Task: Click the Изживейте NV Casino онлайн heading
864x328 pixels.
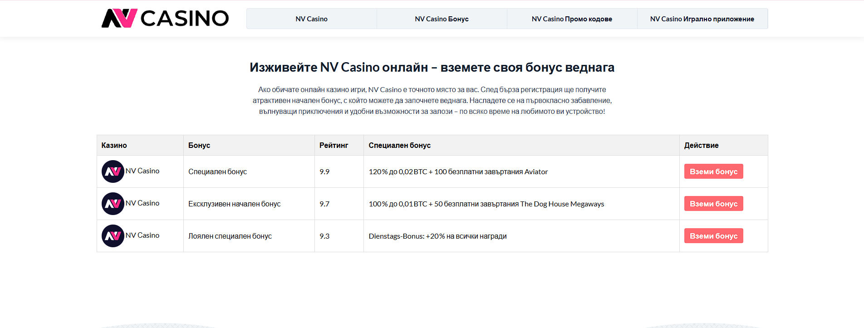Action: 432,67
